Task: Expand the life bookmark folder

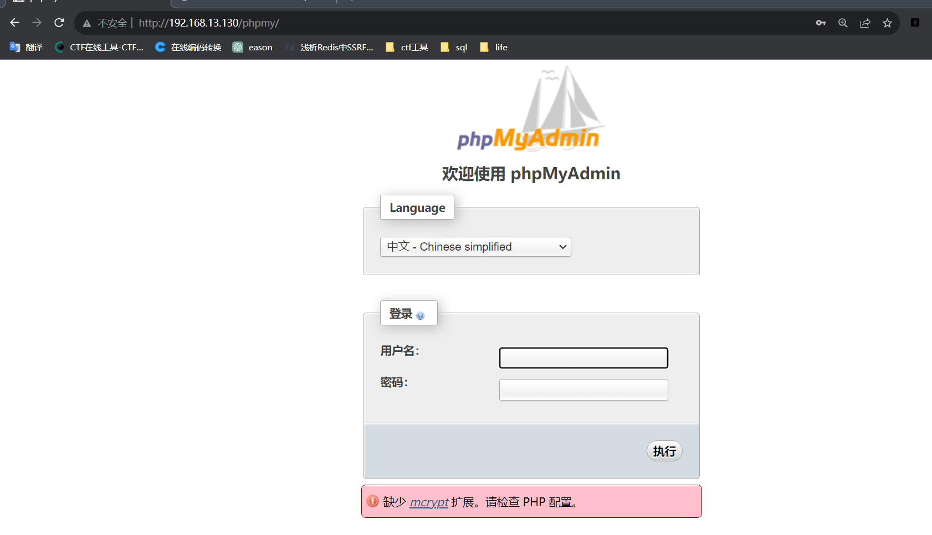Action: [x=494, y=47]
